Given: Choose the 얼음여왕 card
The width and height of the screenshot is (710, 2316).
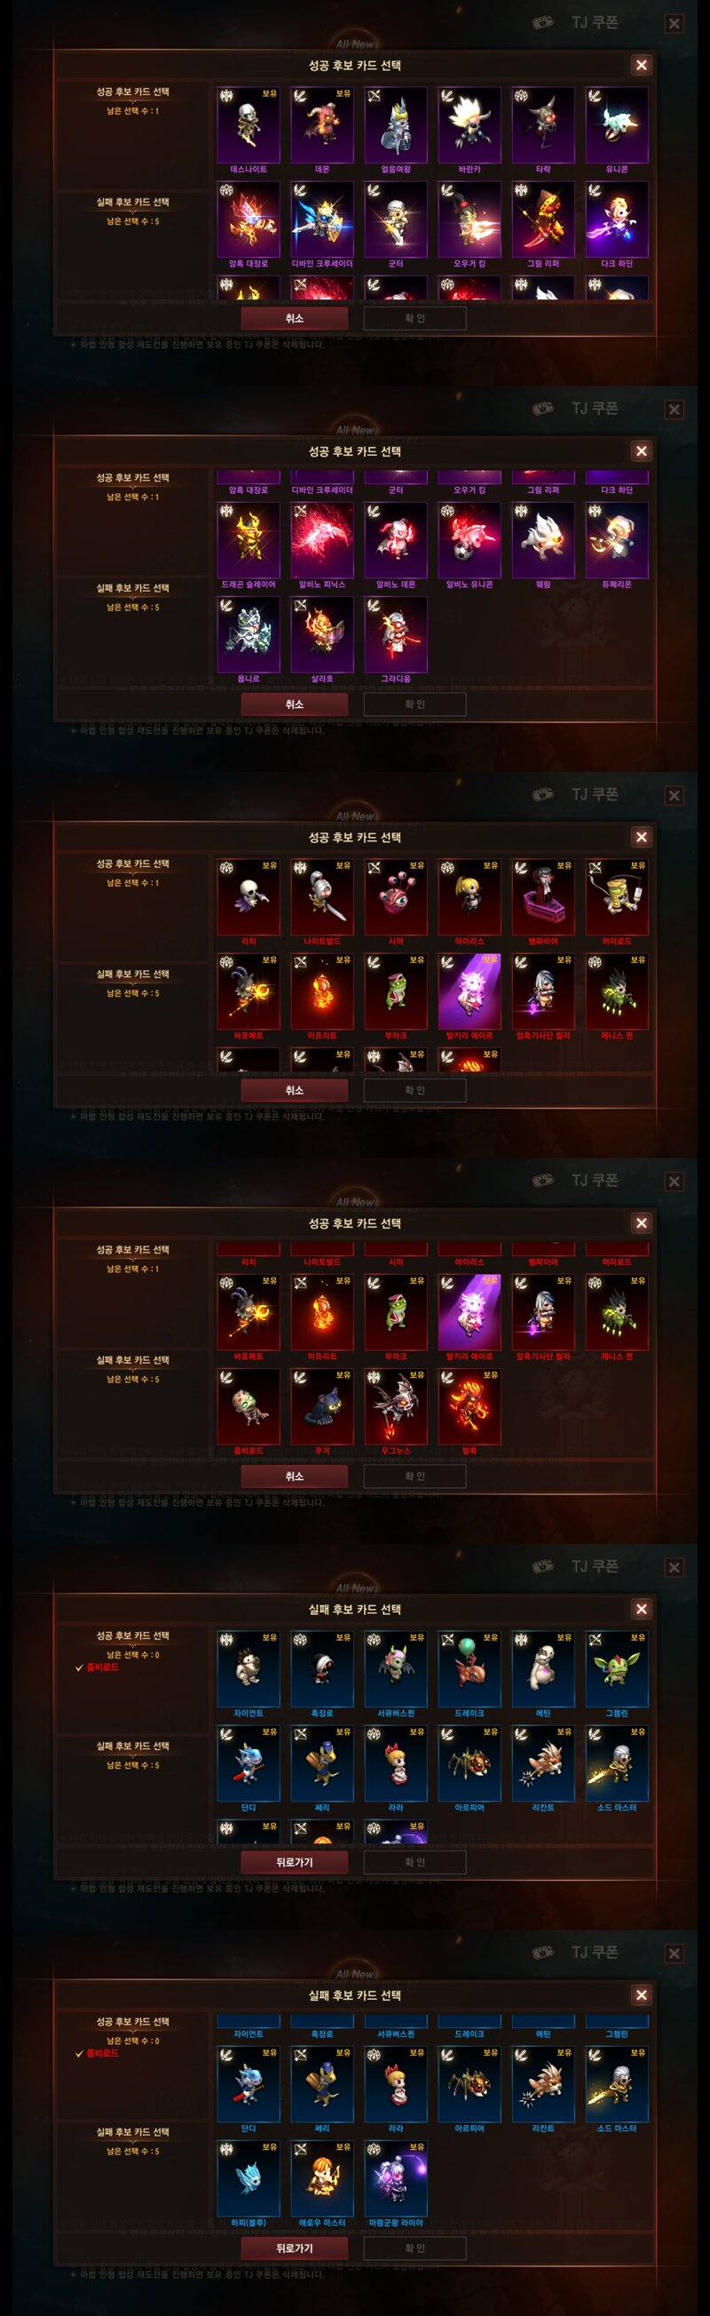Looking at the screenshot, I should 396,125.
